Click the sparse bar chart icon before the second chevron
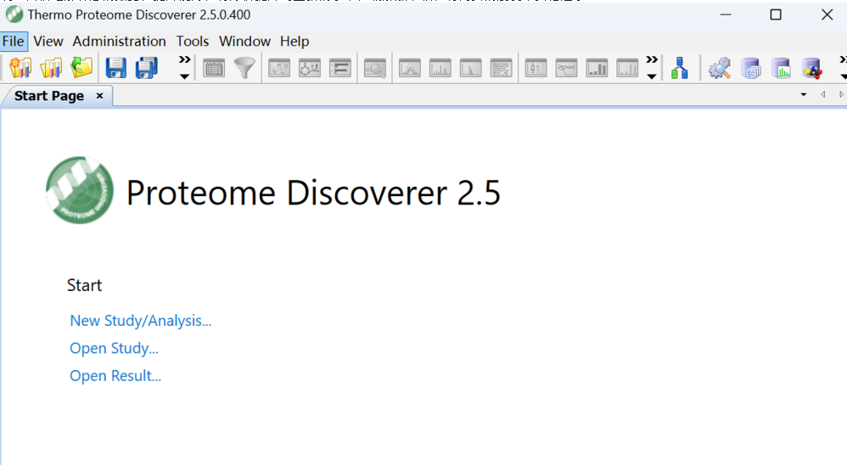Image resolution: width=847 pixels, height=465 pixels. (x=627, y=69)
